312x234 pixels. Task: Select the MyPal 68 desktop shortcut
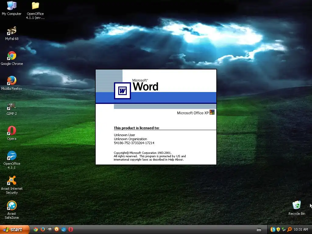pos(12,34)
